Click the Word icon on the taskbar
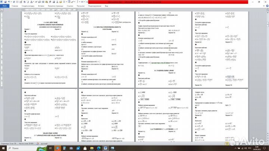 [105, 148]
